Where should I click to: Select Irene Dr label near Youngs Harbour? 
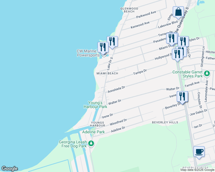107,116
